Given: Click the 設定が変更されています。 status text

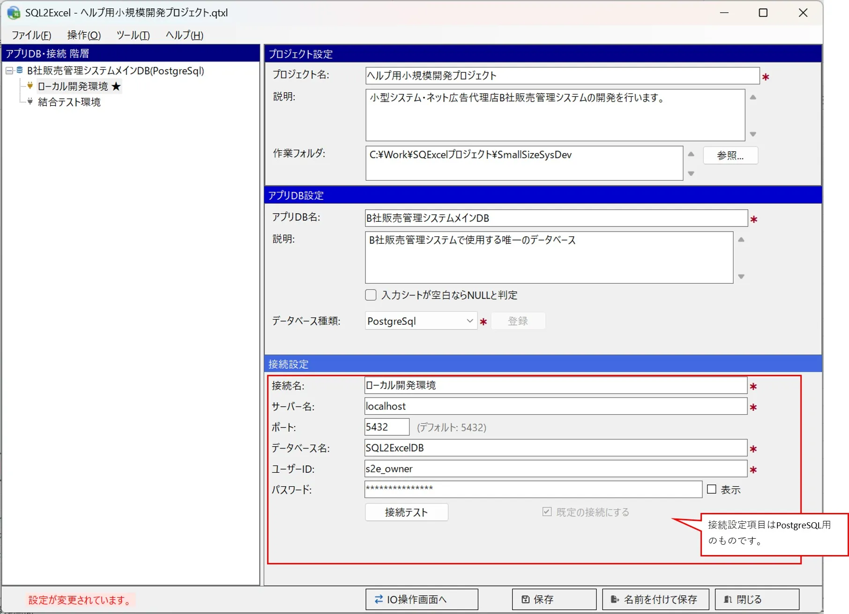Looking at the screenshot, I should pos(81,600).
